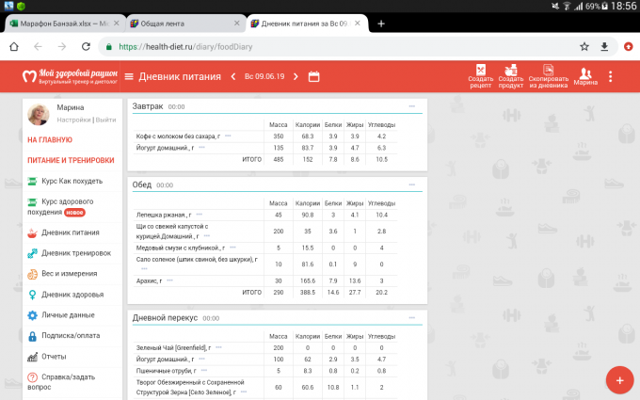640x400 pixels.
Task: Bookmark the page with star icon
Action: click(584, 46)
